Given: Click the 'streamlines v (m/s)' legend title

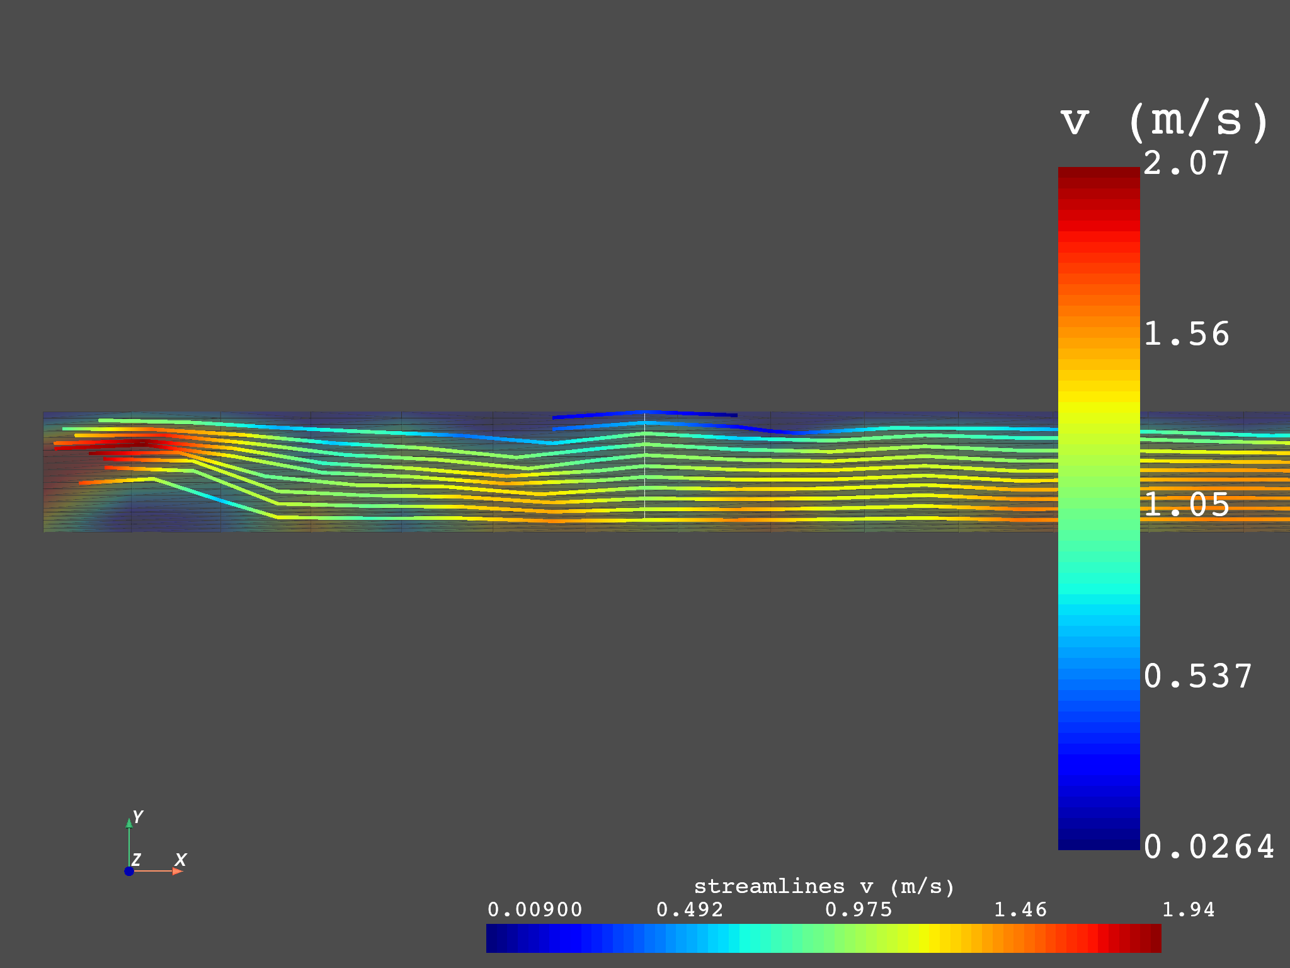Looking at the screenshot, I should [824, 887].
